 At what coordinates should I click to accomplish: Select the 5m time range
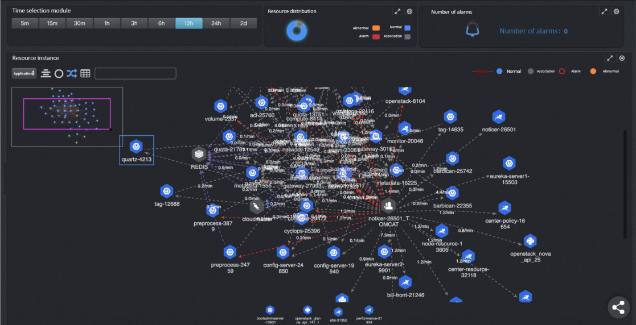point(25,23)
